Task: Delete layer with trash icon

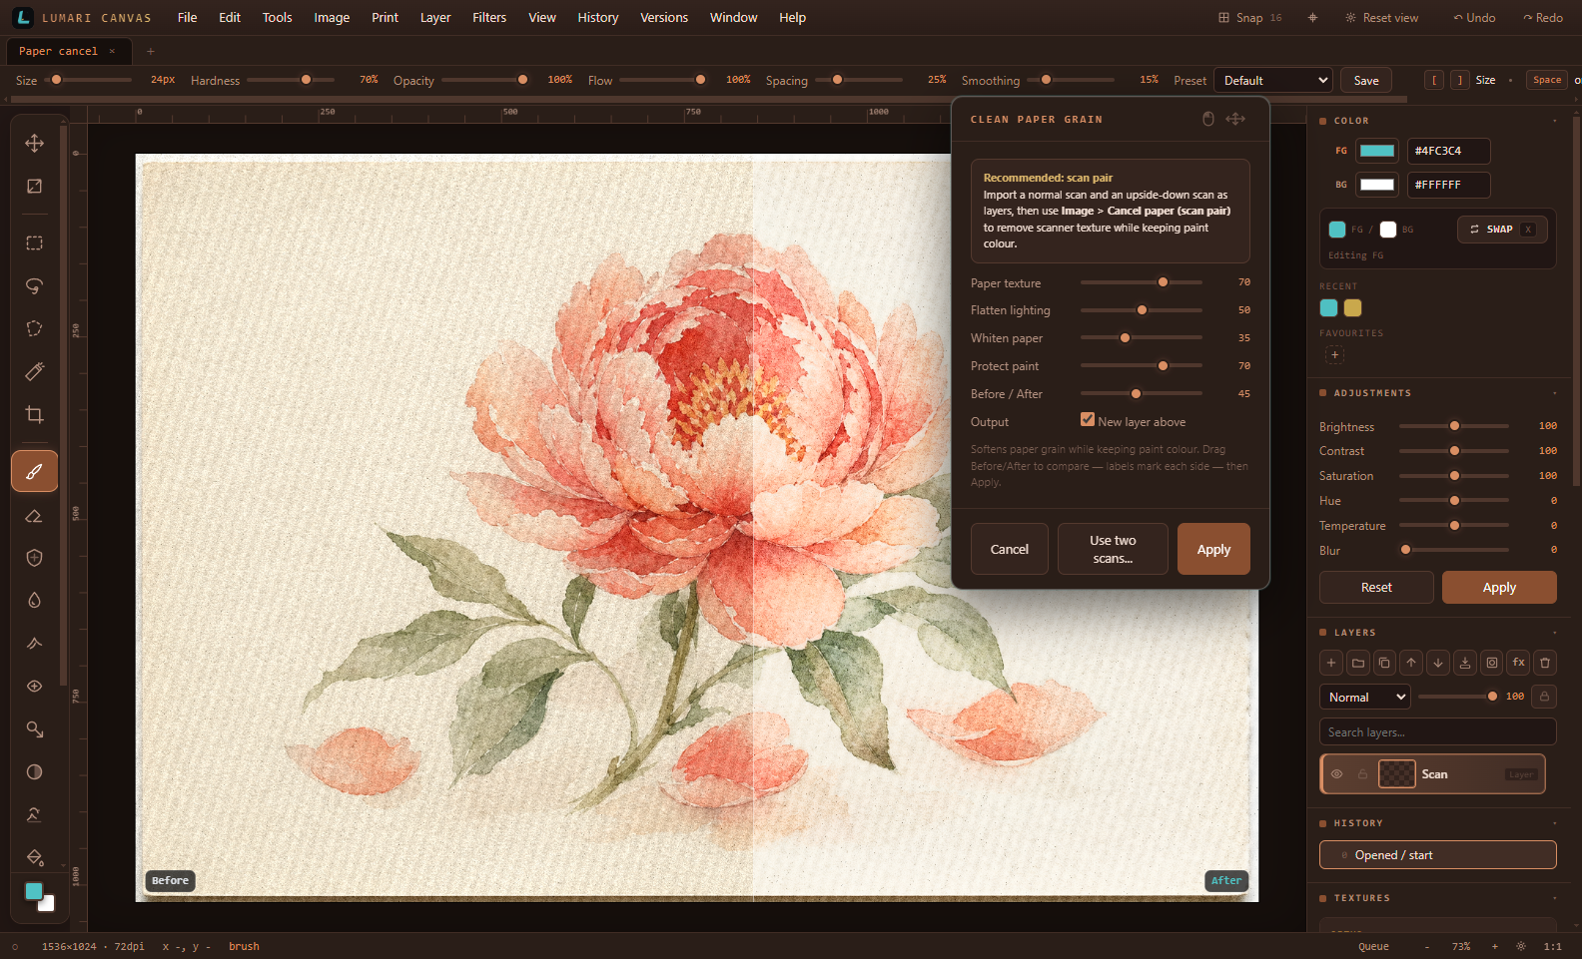Action: tap(1545, 663)
